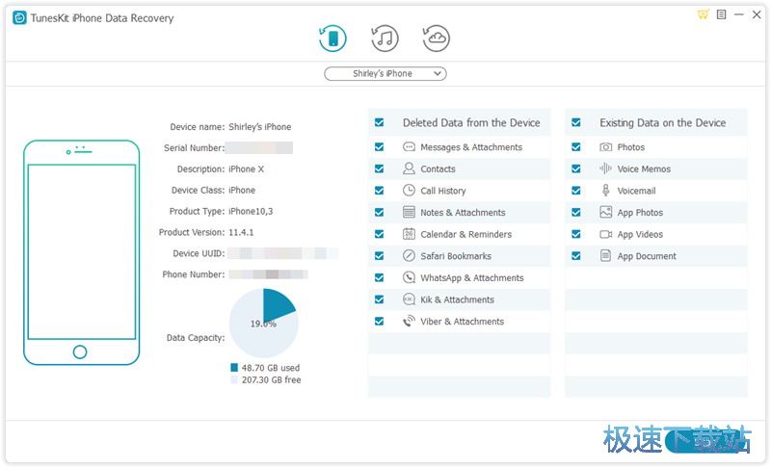The width and height of the screenshot is (771, 468).
Task: Click the Photos camera icon
Action: [x=606, y=146]
